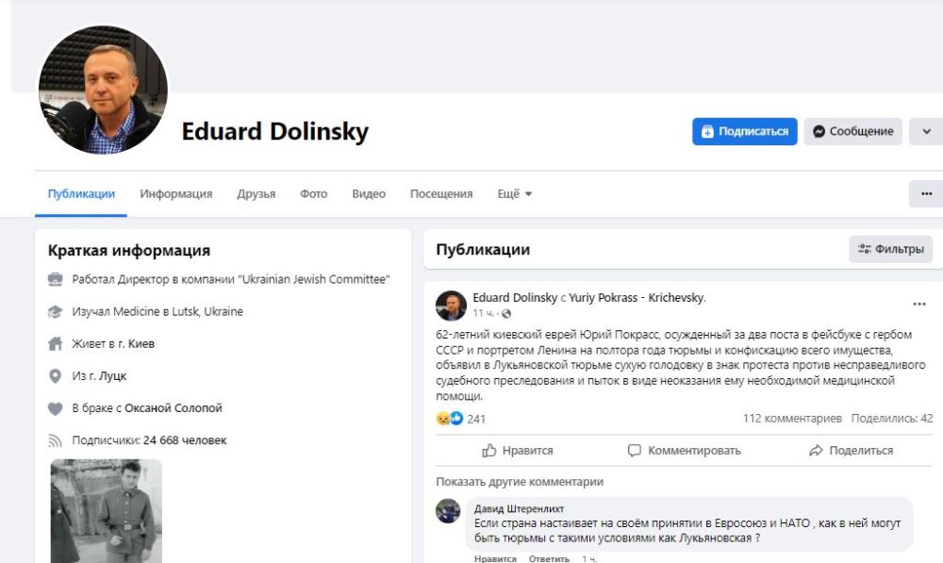
Task: Open the Друзья tab
Action: point(256,194)
